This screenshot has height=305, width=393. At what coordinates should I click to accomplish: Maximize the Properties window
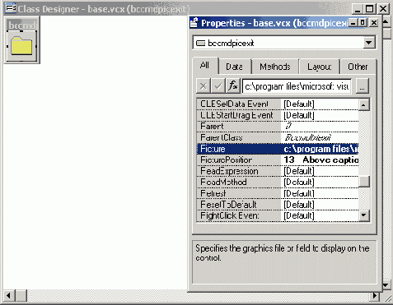(x=363, y=23)
